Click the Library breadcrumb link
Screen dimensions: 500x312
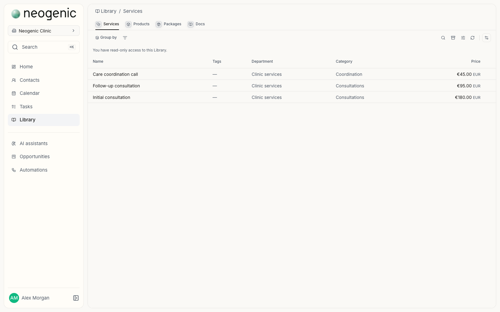(106, 11)
